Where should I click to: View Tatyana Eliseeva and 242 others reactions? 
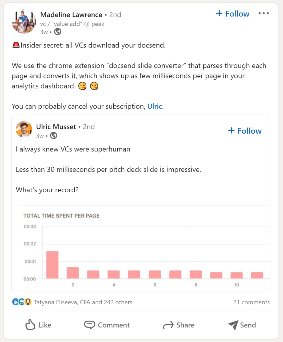tap(83, 302)
